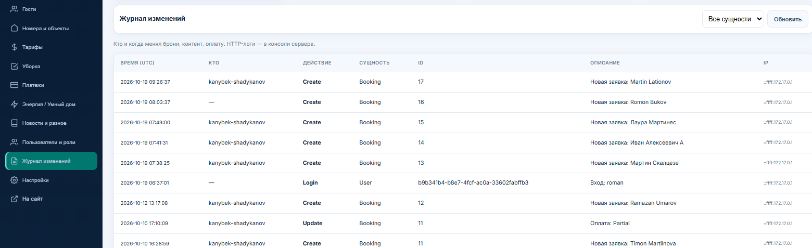Click Новая заявка: Мартин Скалцезе
The image size is (812, 248).
point(635,163)
